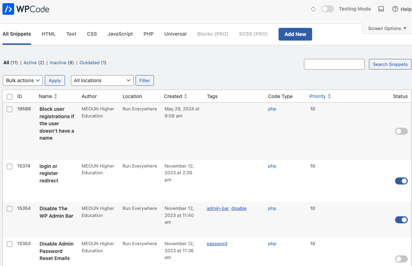The image size is (412, 266).
Task: Click the Help question mark icon
Action: point(395,9)
